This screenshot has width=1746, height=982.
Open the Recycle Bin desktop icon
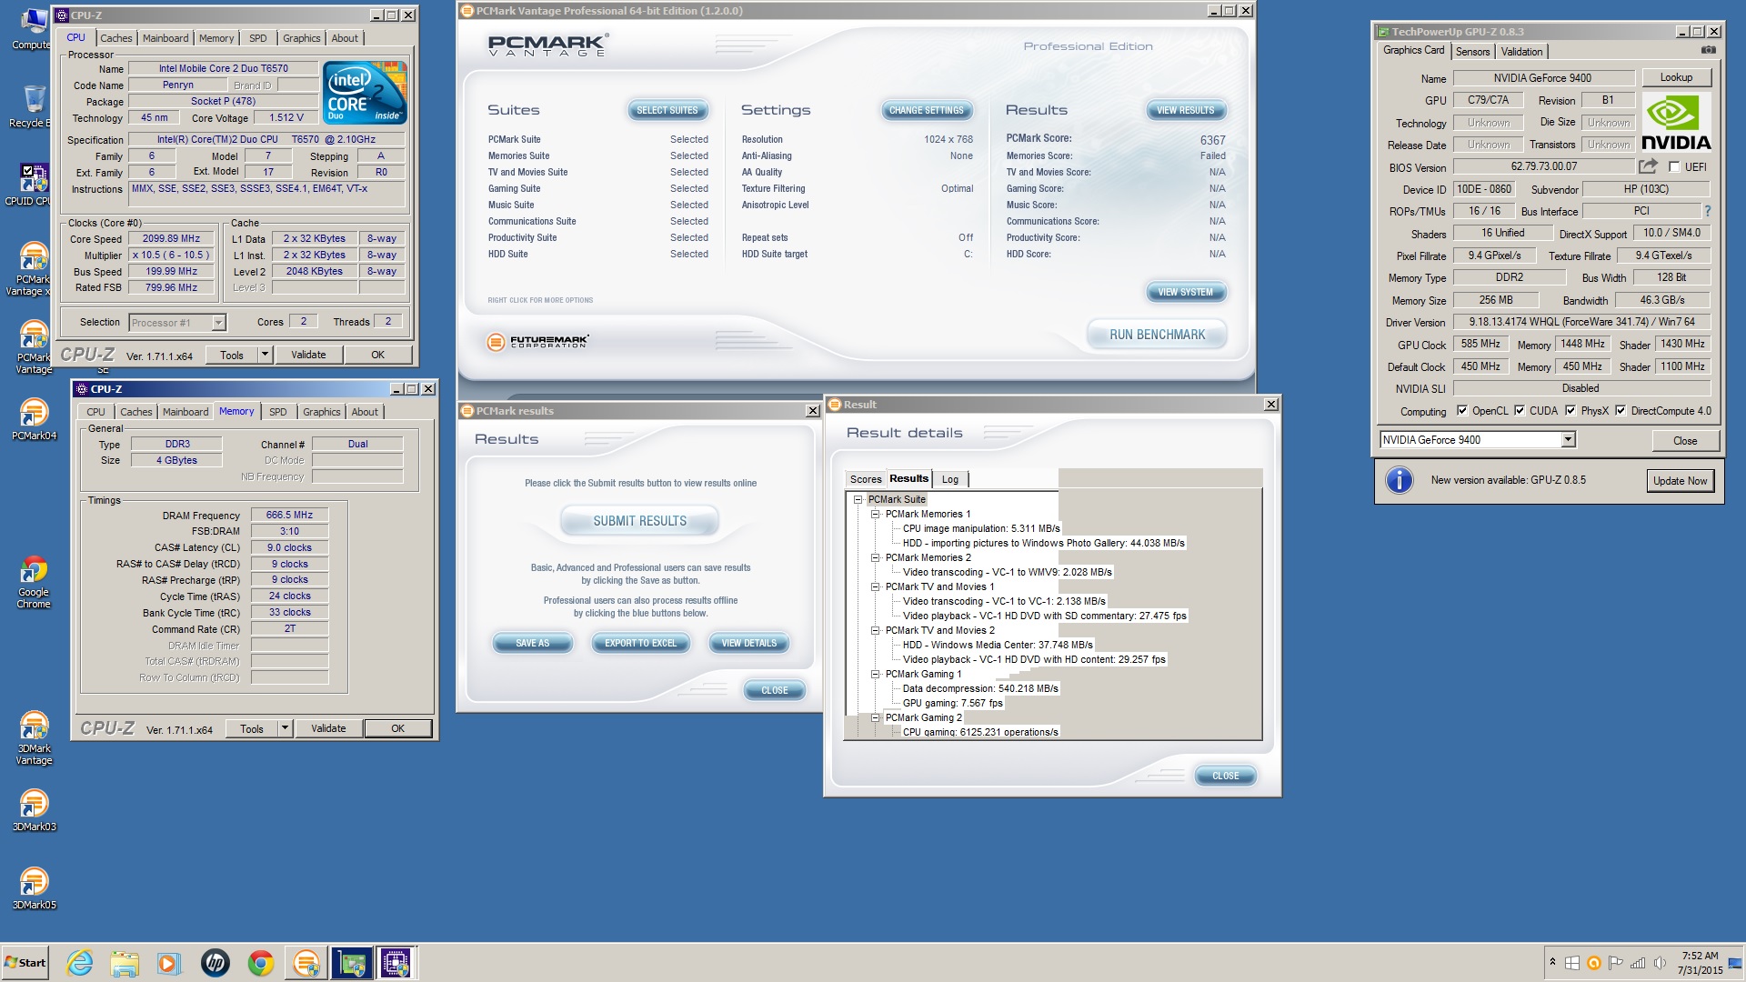pos(33,106)
